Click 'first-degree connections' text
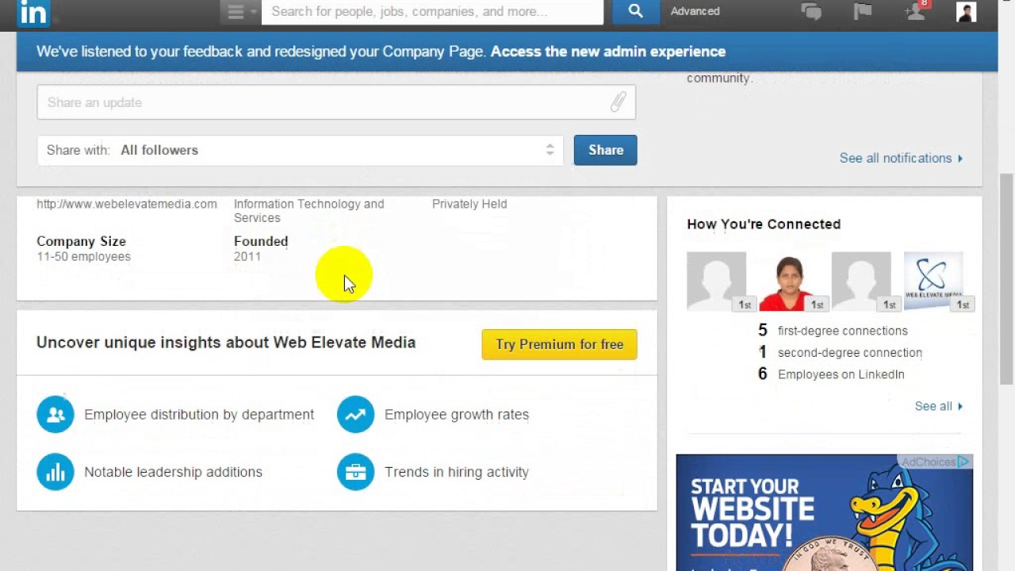Image resolution: width=1015 pixels, height=571 pixels. (x=843, y=331)
